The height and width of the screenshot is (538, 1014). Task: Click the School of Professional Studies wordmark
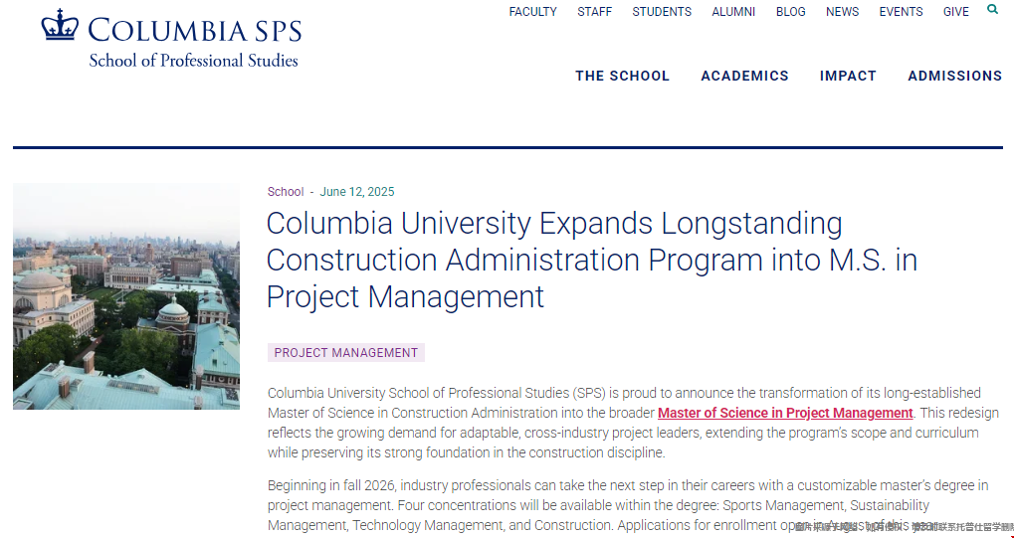[193, 61]
